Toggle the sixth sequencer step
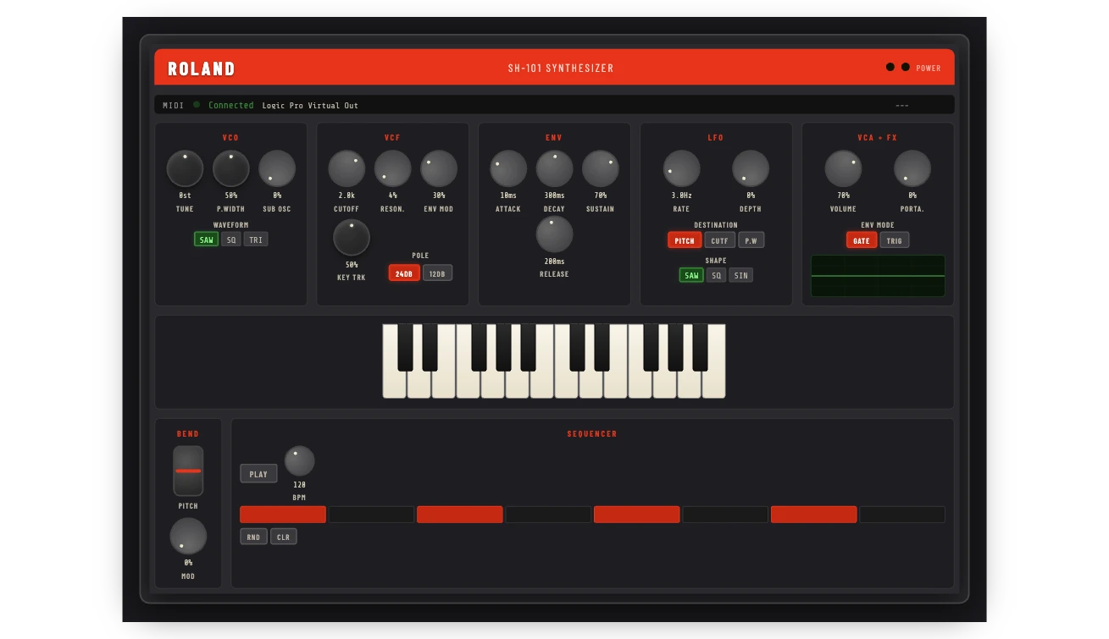Screen dimensions: 1109x639 (x=725, y=515)
